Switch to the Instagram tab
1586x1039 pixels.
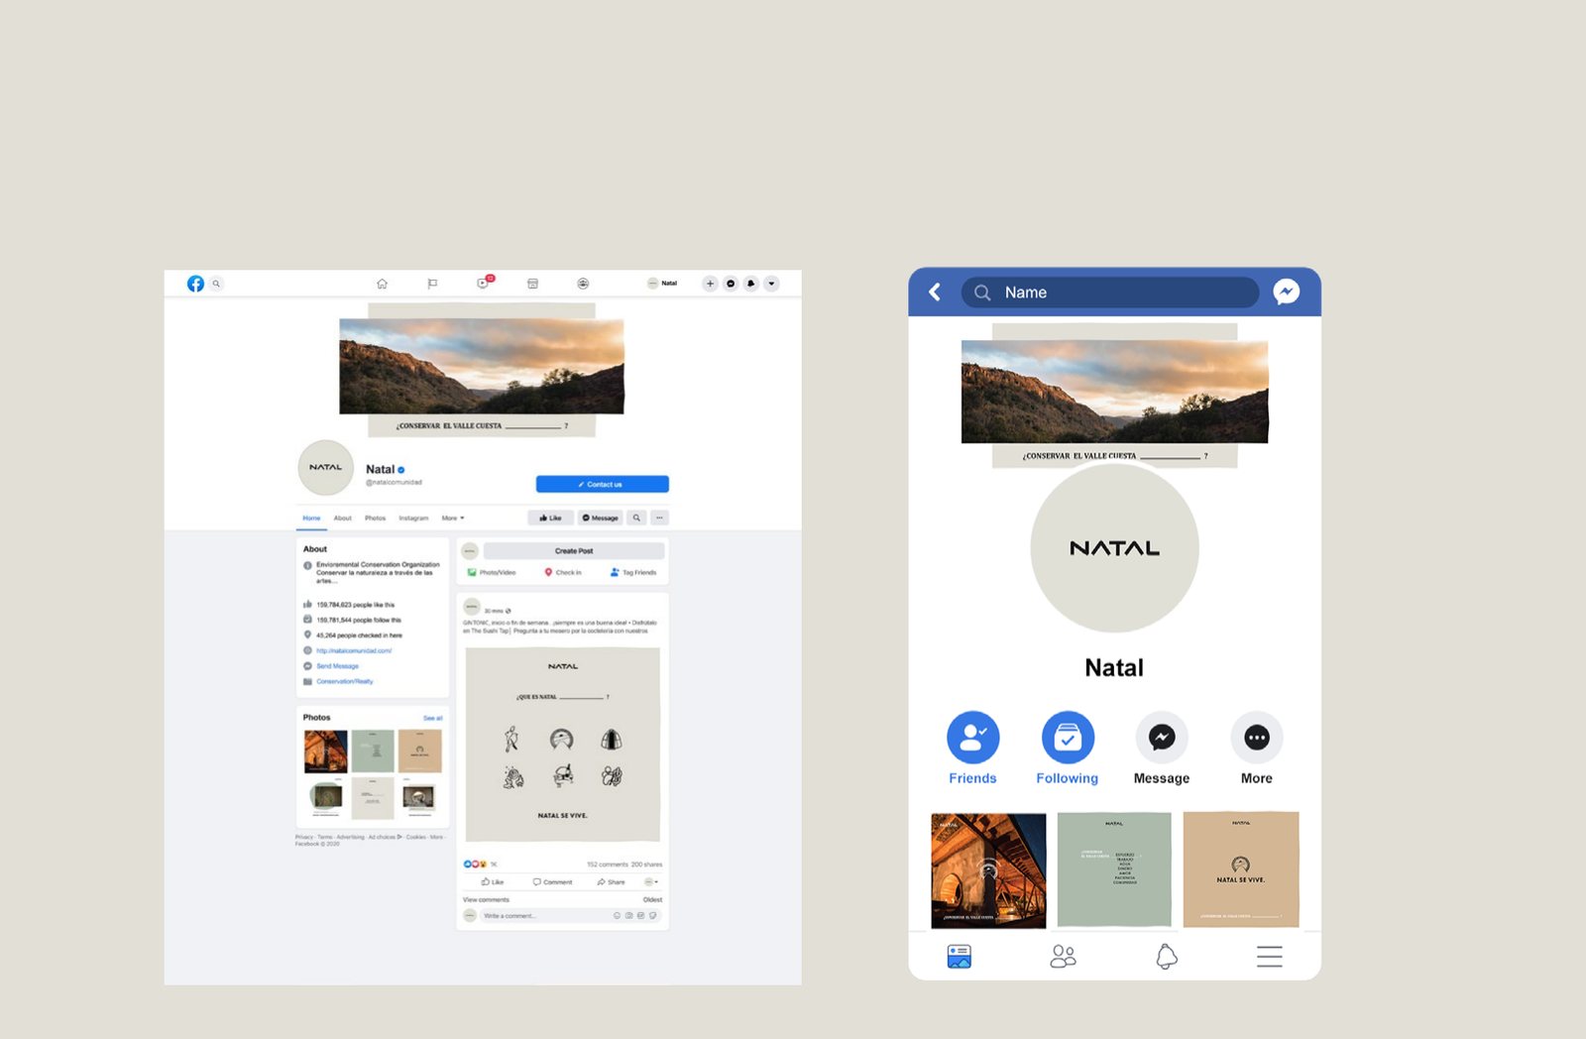pyautogui.click(x=413, y=518)
